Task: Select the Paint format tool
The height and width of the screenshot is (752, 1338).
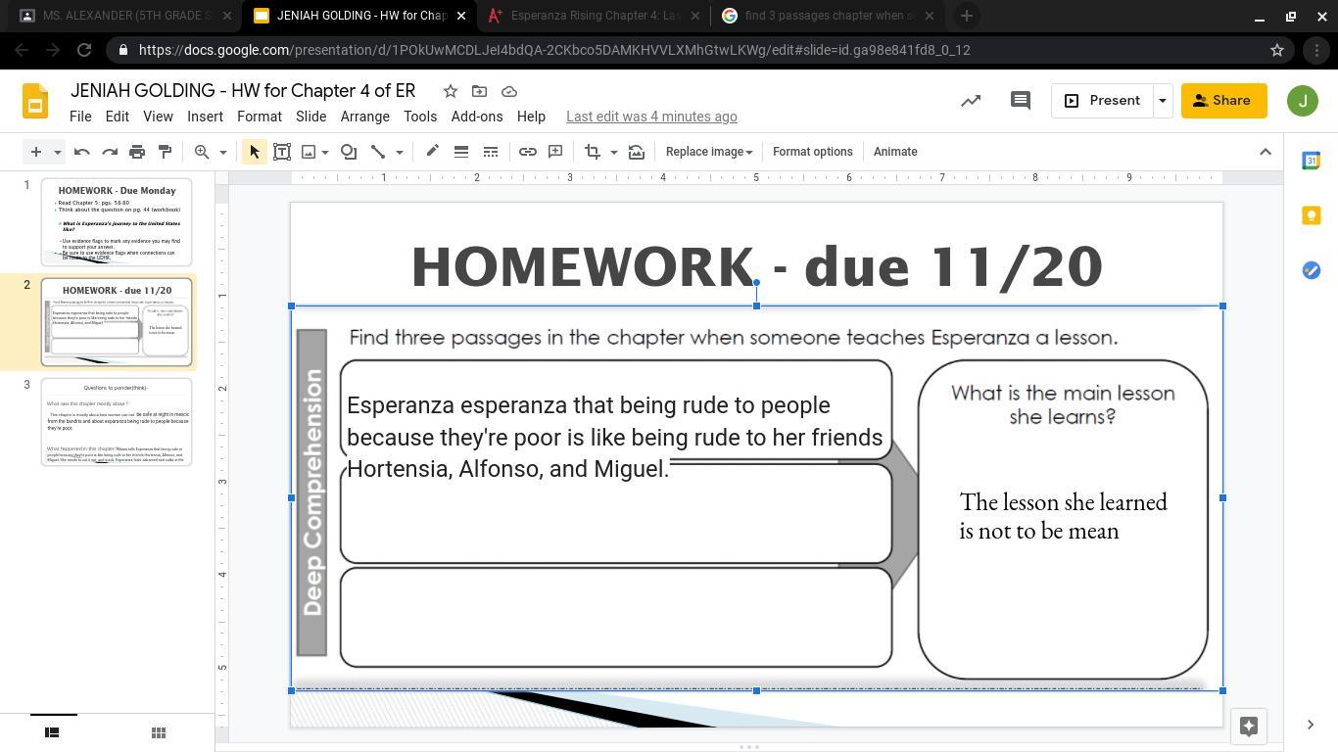Action: pos(165,152)
